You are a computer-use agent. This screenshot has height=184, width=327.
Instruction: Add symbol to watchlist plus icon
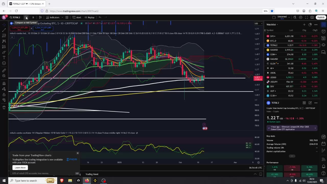pos(304,25)
